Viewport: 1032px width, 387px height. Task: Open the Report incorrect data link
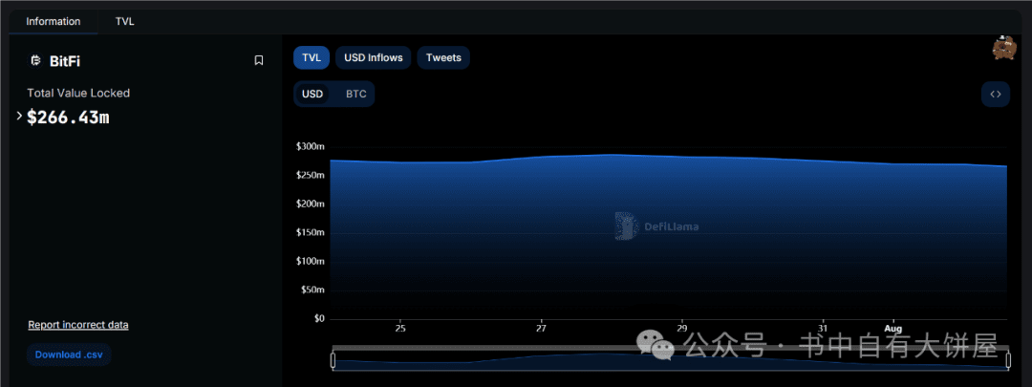[x=78, y=325]
